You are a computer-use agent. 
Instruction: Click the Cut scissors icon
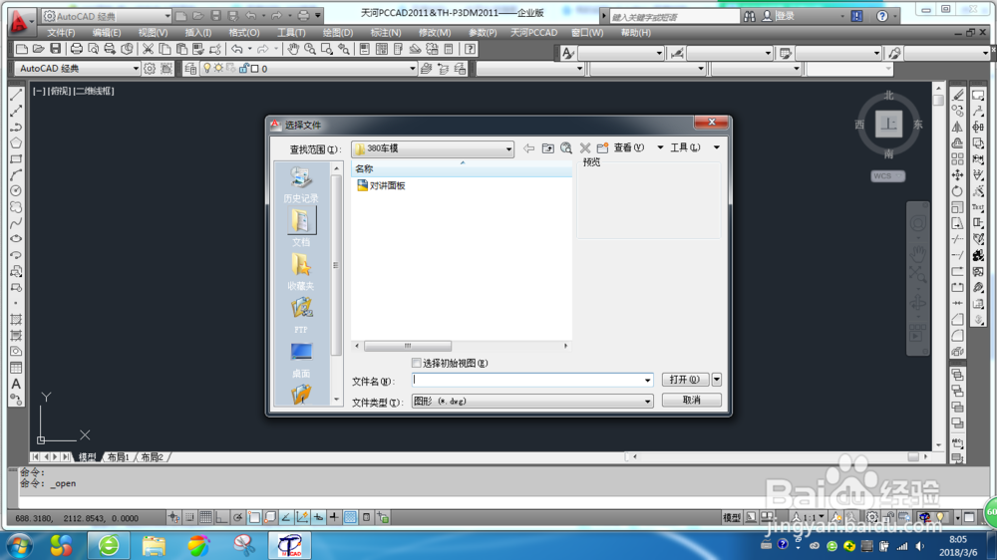148,49
